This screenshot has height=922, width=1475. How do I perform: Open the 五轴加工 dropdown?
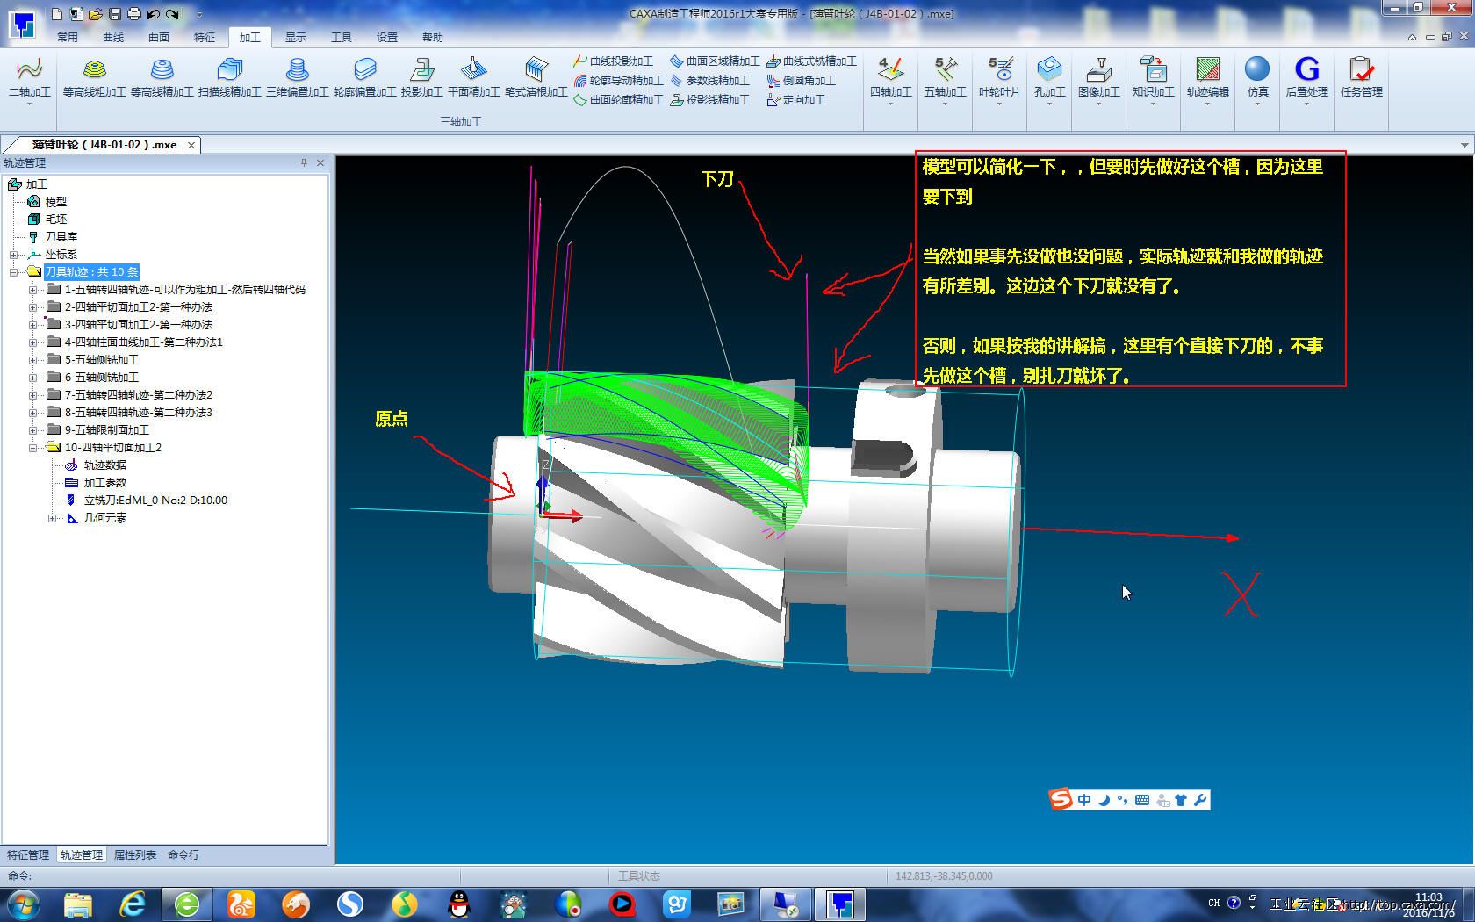(945, 104)
